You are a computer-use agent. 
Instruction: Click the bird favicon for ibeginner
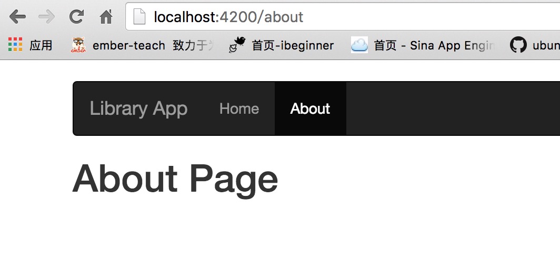tap(237, 45)
